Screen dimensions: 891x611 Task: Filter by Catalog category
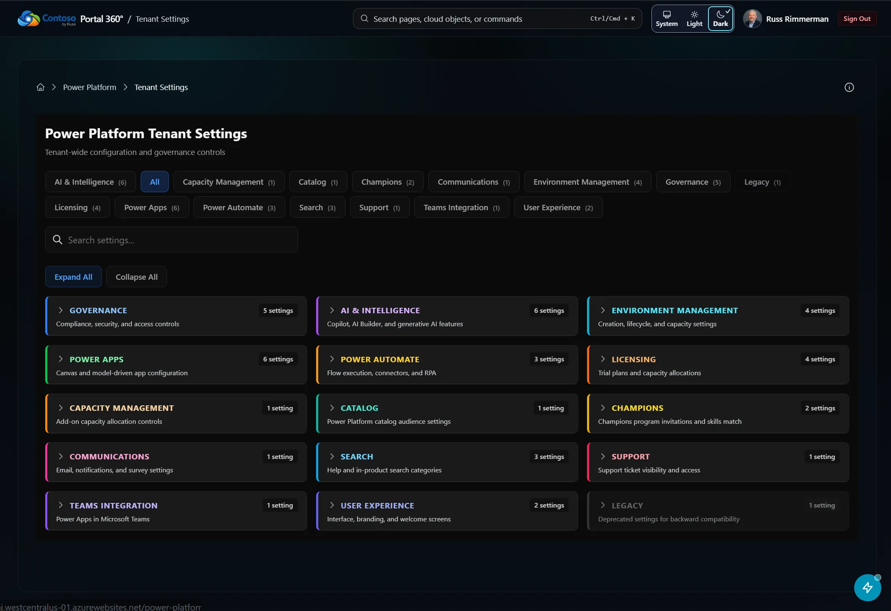(318, 182)
